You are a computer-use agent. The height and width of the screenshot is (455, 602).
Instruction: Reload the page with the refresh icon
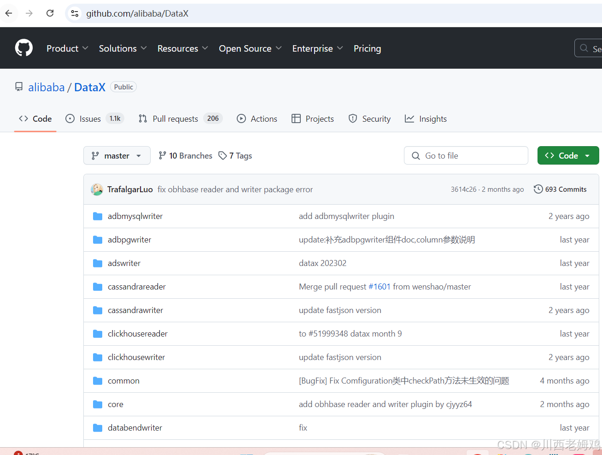(50, 13)
